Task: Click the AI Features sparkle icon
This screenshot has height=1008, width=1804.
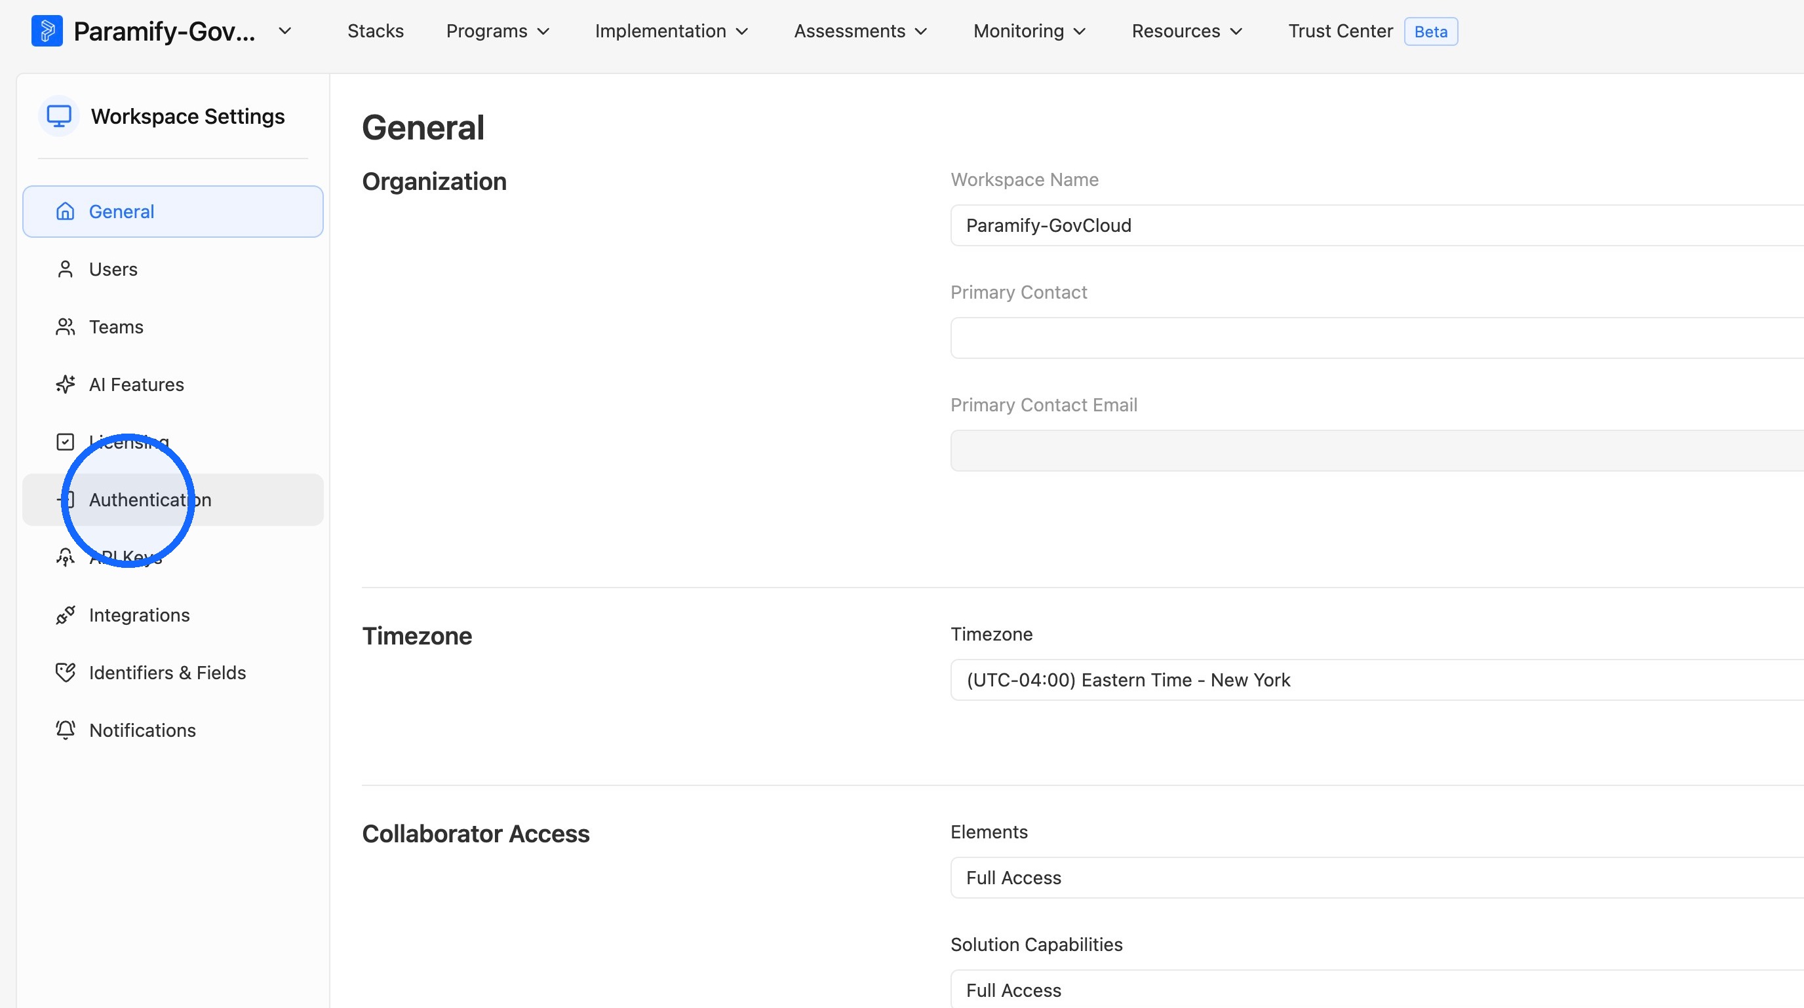Action: 65,384
